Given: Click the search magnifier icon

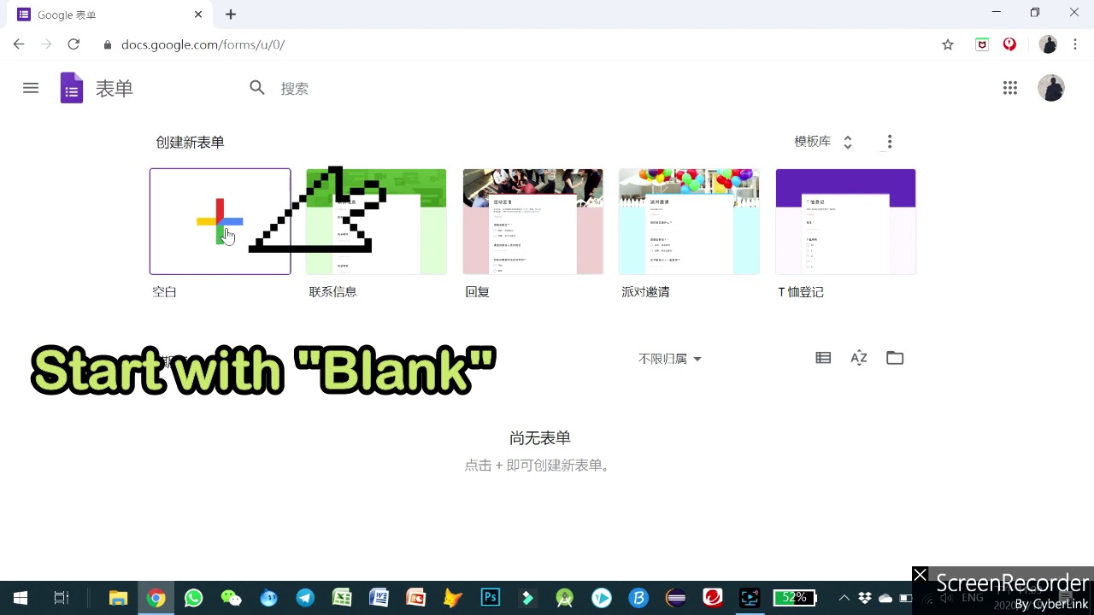Looking at the screenshot, I should (x=257, y=88).
